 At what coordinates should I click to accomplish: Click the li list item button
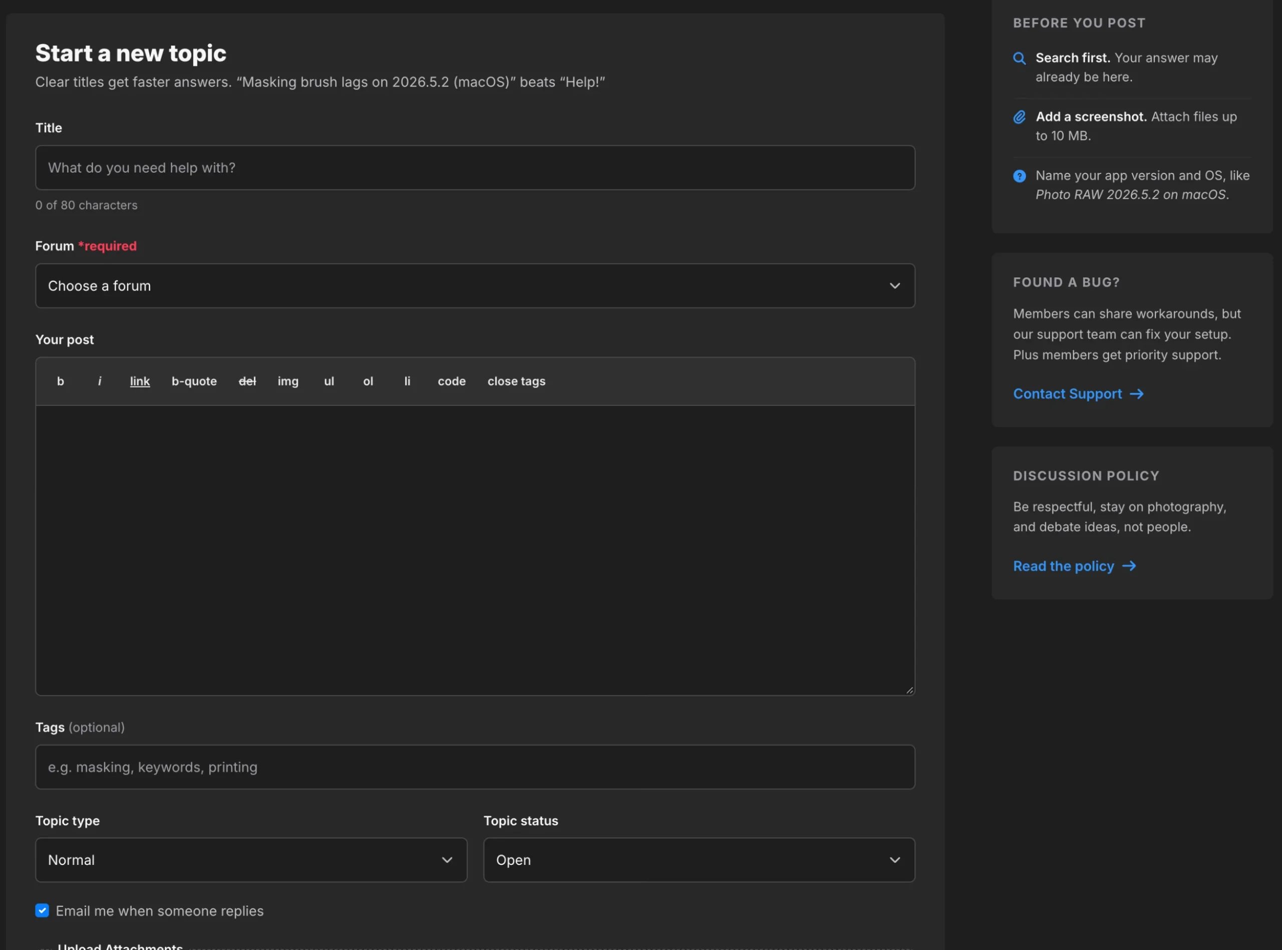pos(407,381)
